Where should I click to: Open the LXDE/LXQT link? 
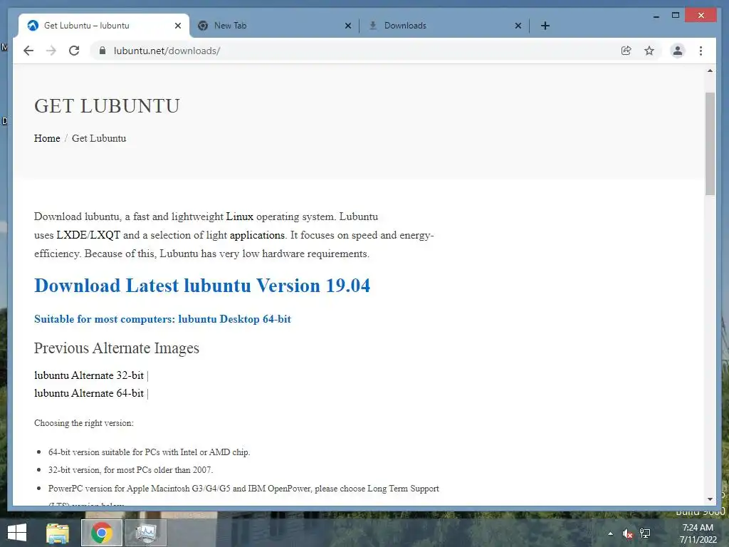88,235
